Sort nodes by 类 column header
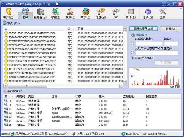The height and width of the screenshot is (137, 184). click(71, 29)
